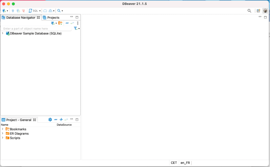This screenshot has height=167, width=270.
Task: Click the New Database Connection plug icon
Action: click(x=4, y=11)
